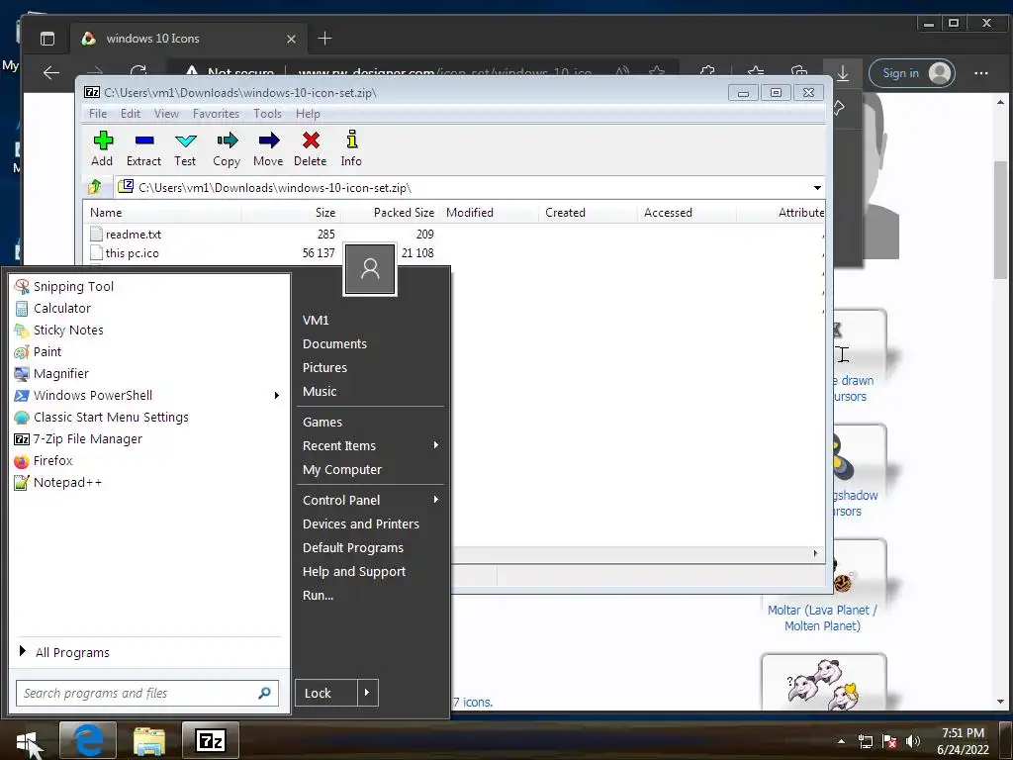1013x760 pixels.
Task: Open the 7-Zip address path dropdown
Action: (817, 188)
